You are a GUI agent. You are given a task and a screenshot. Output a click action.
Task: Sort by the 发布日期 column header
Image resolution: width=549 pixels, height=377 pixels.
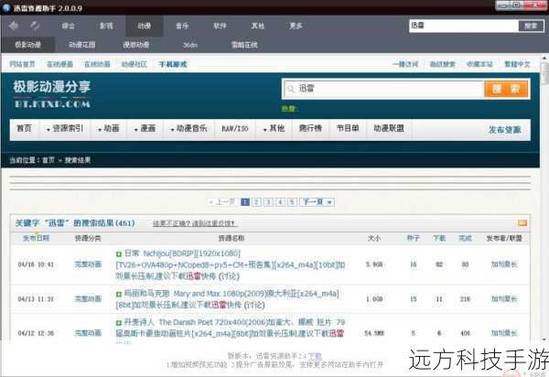[36, 239]
